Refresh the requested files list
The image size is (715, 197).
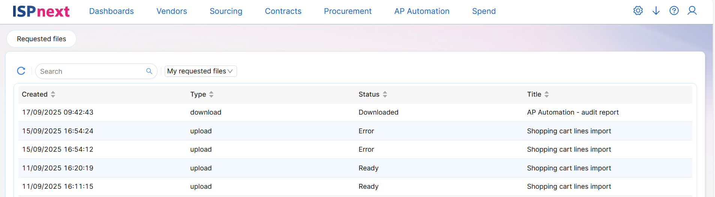click(21, 71)
